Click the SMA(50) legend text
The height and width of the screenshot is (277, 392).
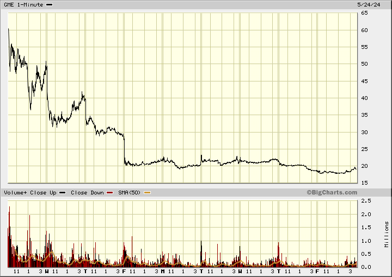click(x=129, y=193)
